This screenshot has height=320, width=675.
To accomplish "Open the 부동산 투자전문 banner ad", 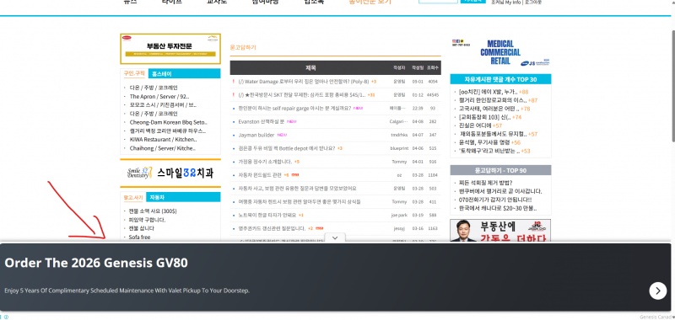I will [x=170, y=49].
